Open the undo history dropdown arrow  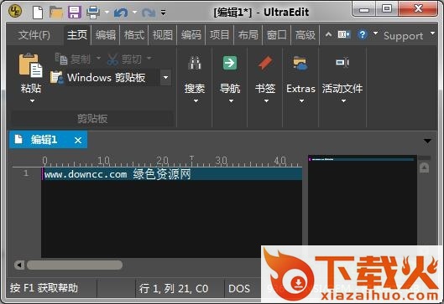[135, 13]
